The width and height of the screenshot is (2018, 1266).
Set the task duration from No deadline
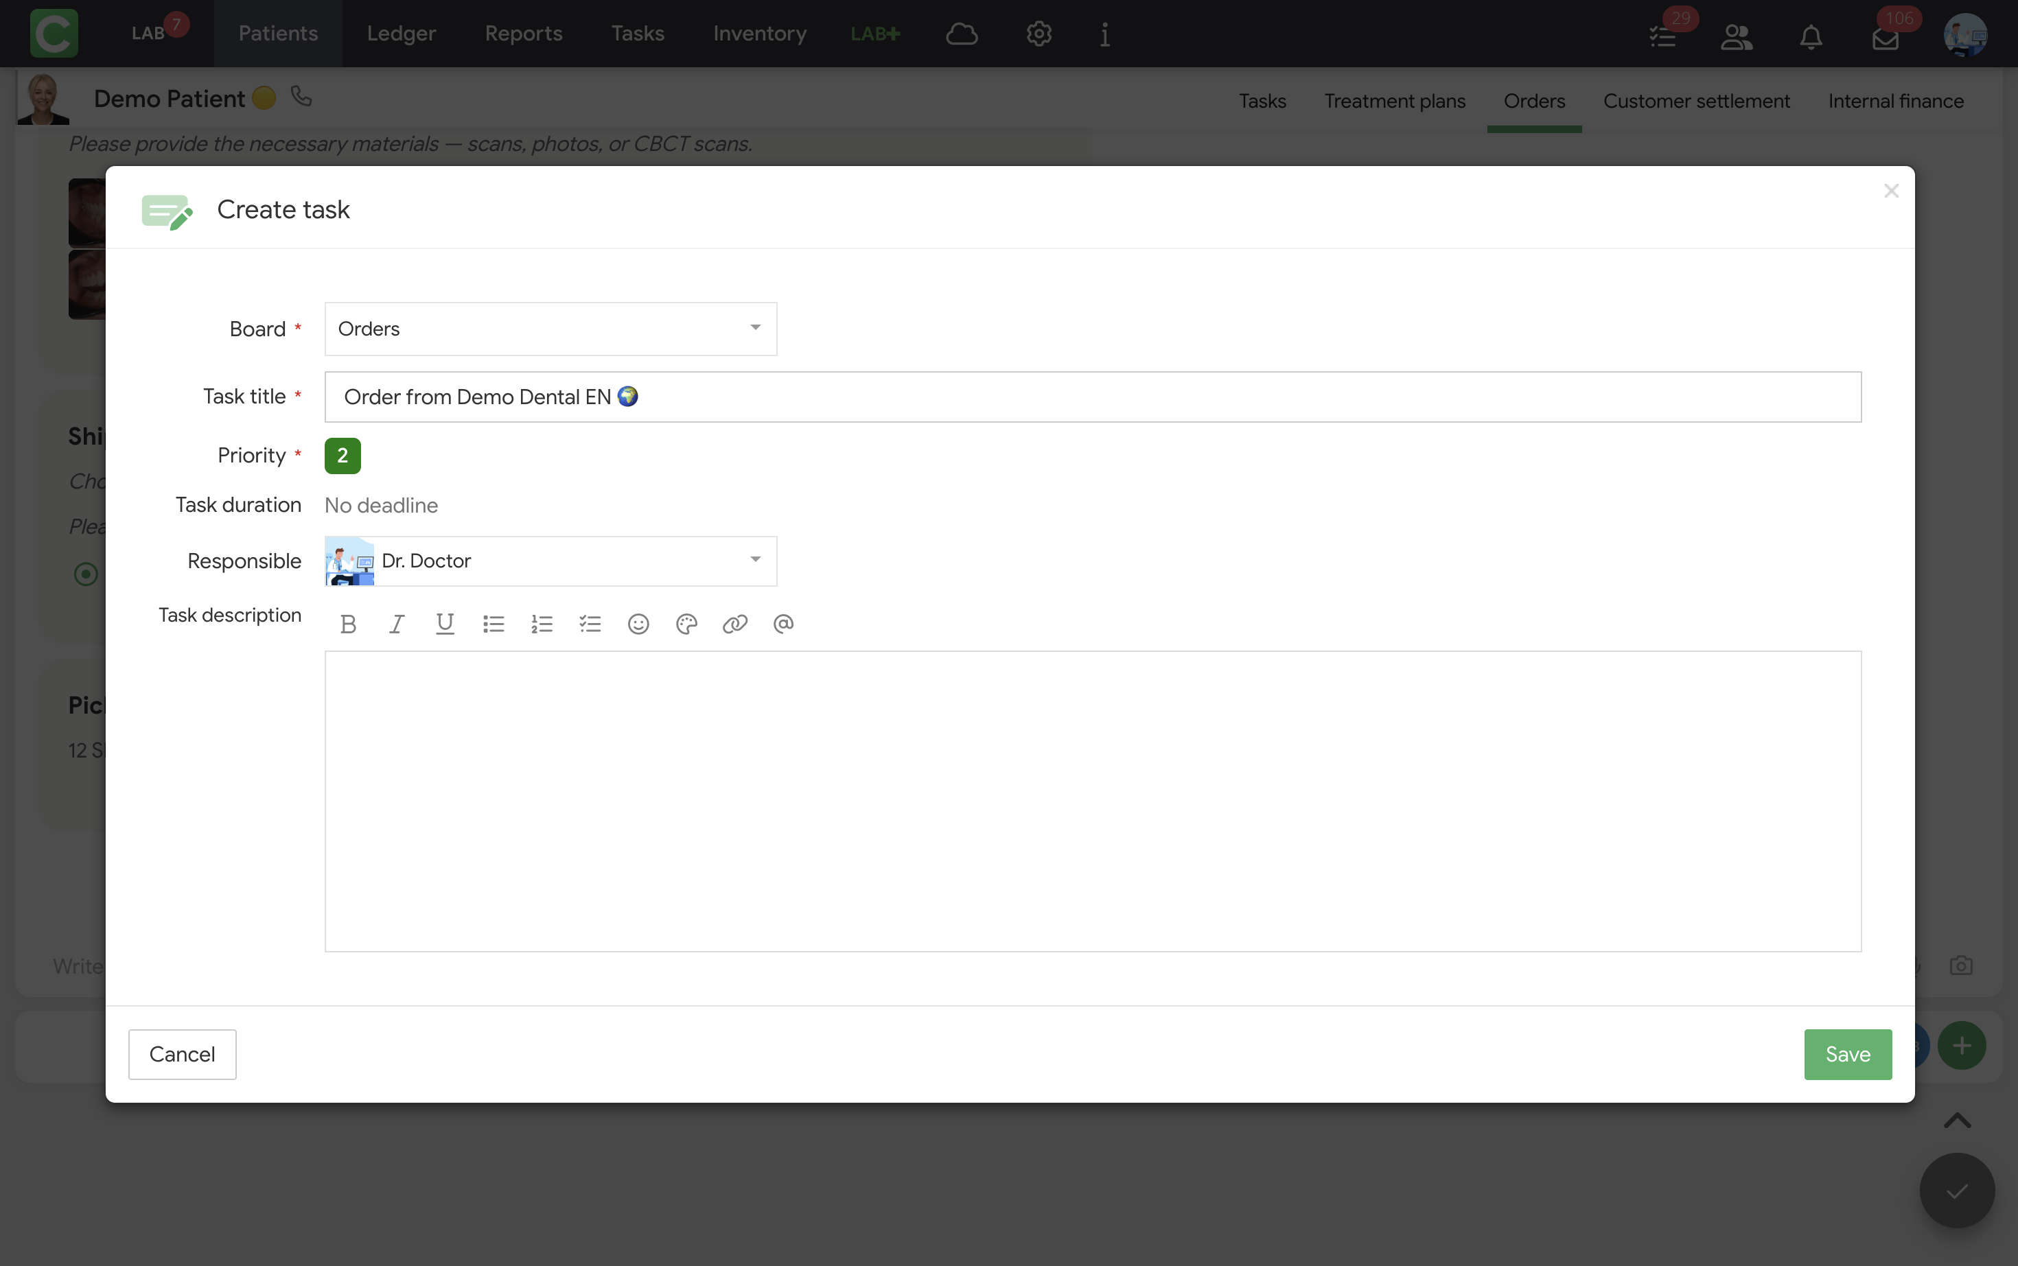(x=381, y=505)
